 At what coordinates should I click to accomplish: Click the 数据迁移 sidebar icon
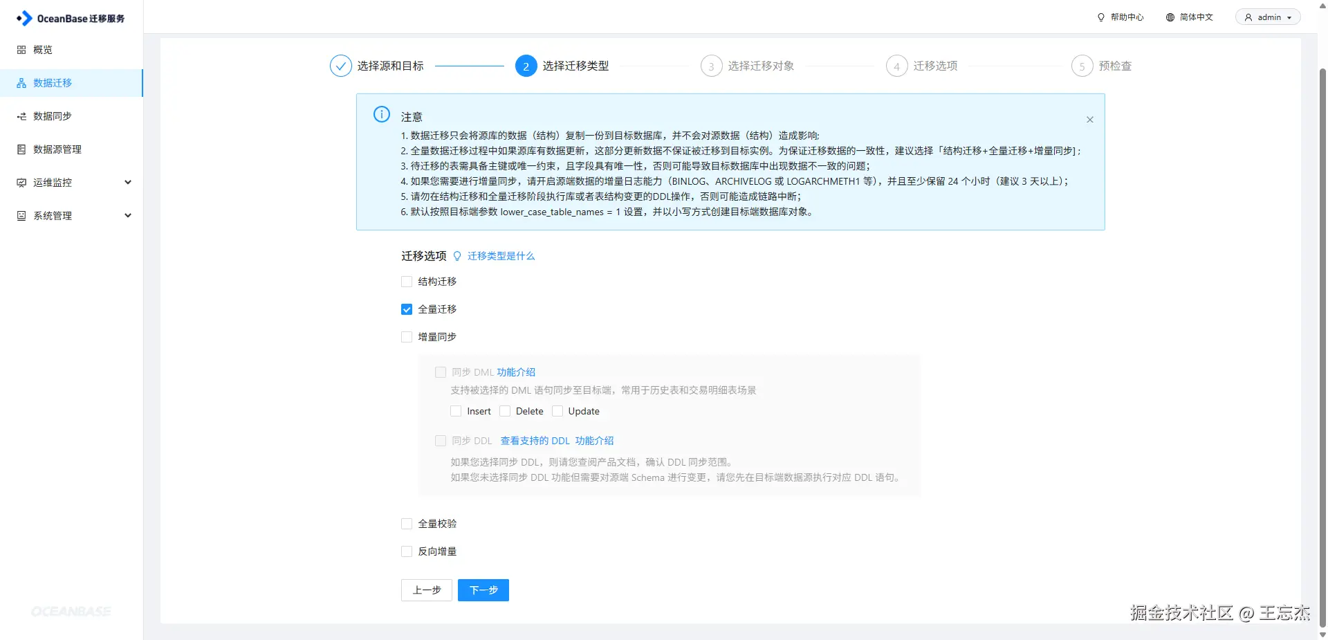(21, 83)
